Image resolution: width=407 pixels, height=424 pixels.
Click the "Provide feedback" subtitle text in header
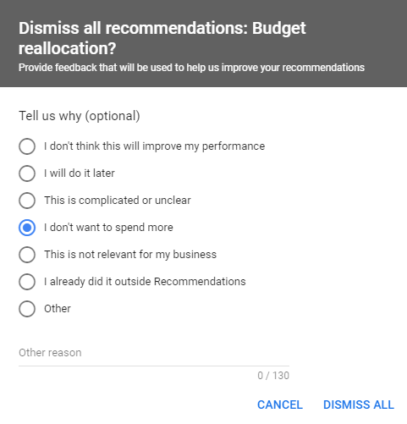point(191,68)
